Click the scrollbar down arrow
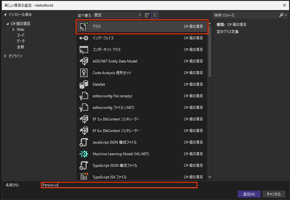Viewport: 290px width, 200px height. coord(210,177)
